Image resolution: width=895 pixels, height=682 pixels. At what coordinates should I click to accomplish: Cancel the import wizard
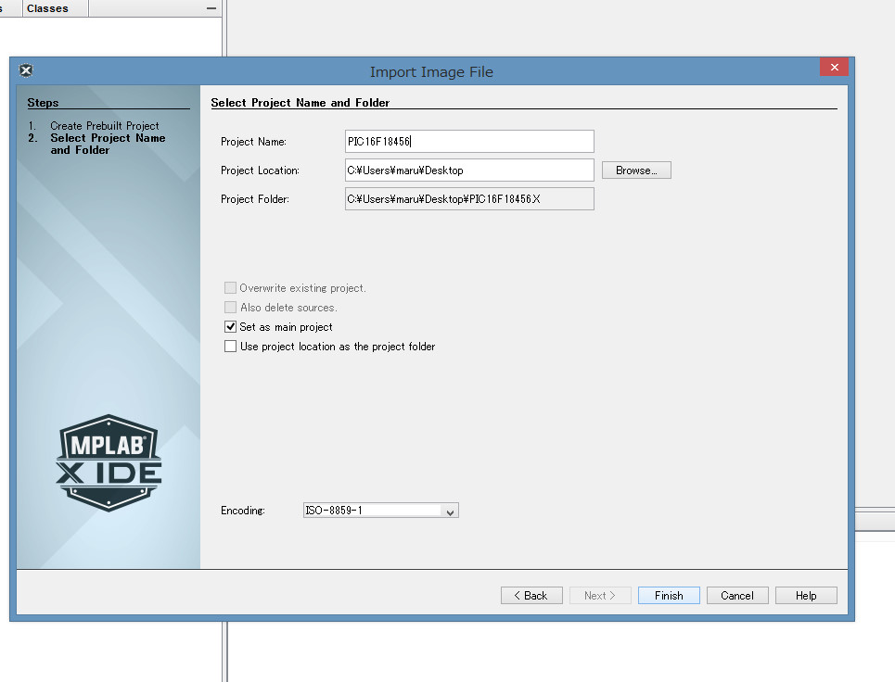[x=737, y=595]
